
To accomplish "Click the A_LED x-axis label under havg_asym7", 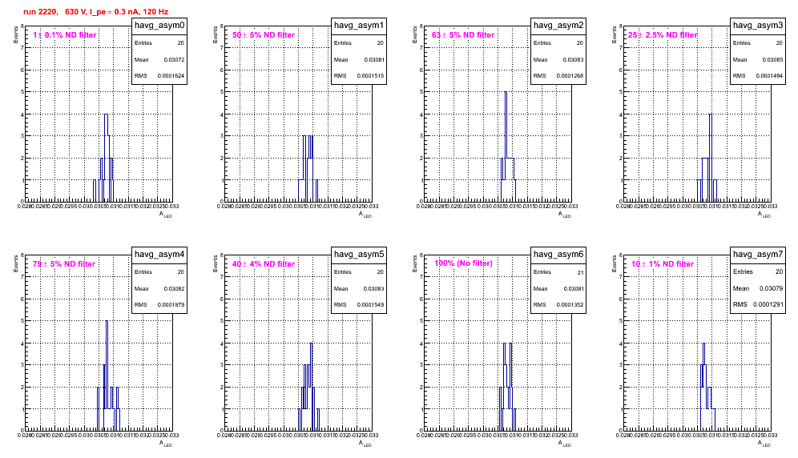I will pos(764,444).
